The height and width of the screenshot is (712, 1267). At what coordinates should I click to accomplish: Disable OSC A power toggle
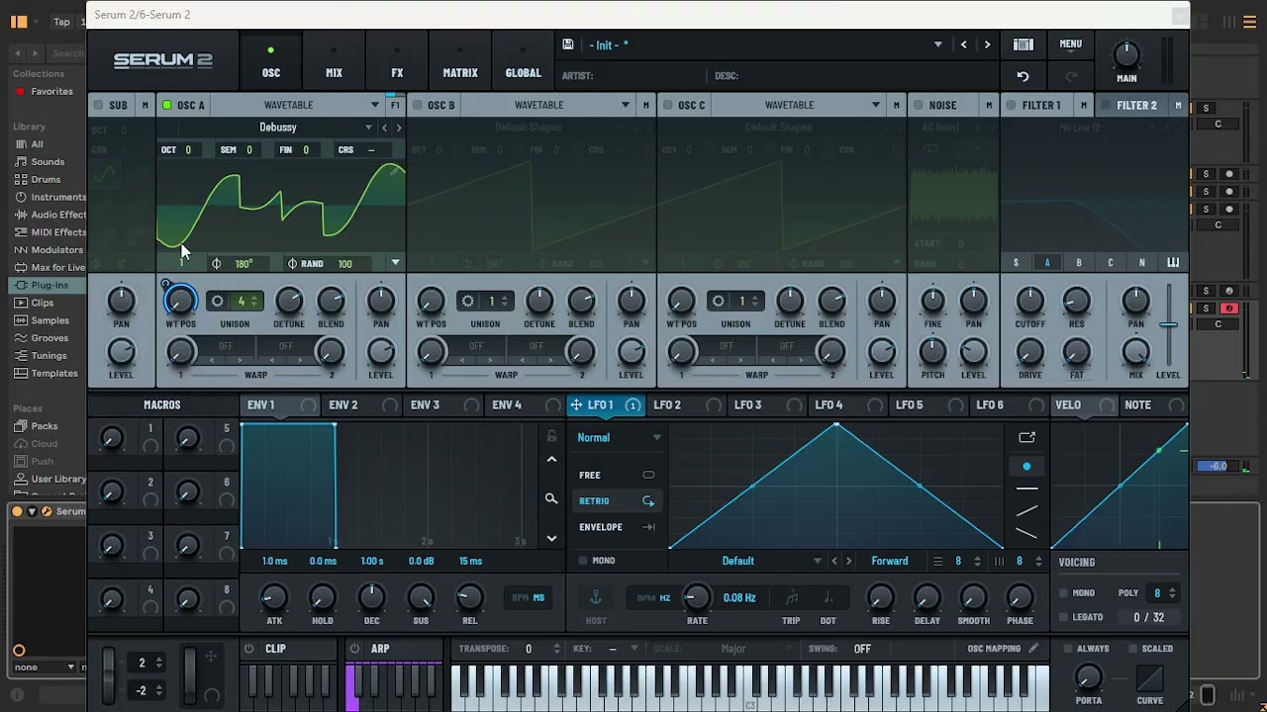point(166,105)
